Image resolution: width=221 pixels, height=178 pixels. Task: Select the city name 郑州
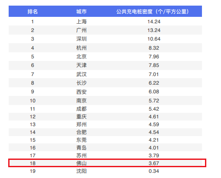tap(81, 124)
